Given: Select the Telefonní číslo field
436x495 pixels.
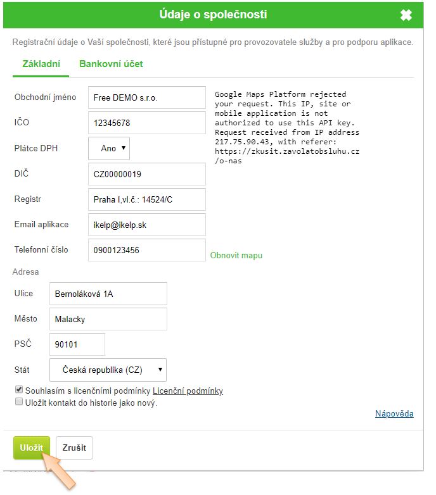Looking at the screenshot, I should (x=146, y=250).
